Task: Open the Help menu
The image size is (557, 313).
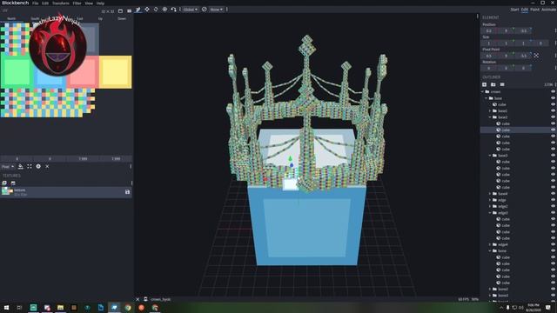Action: point(101,3)
